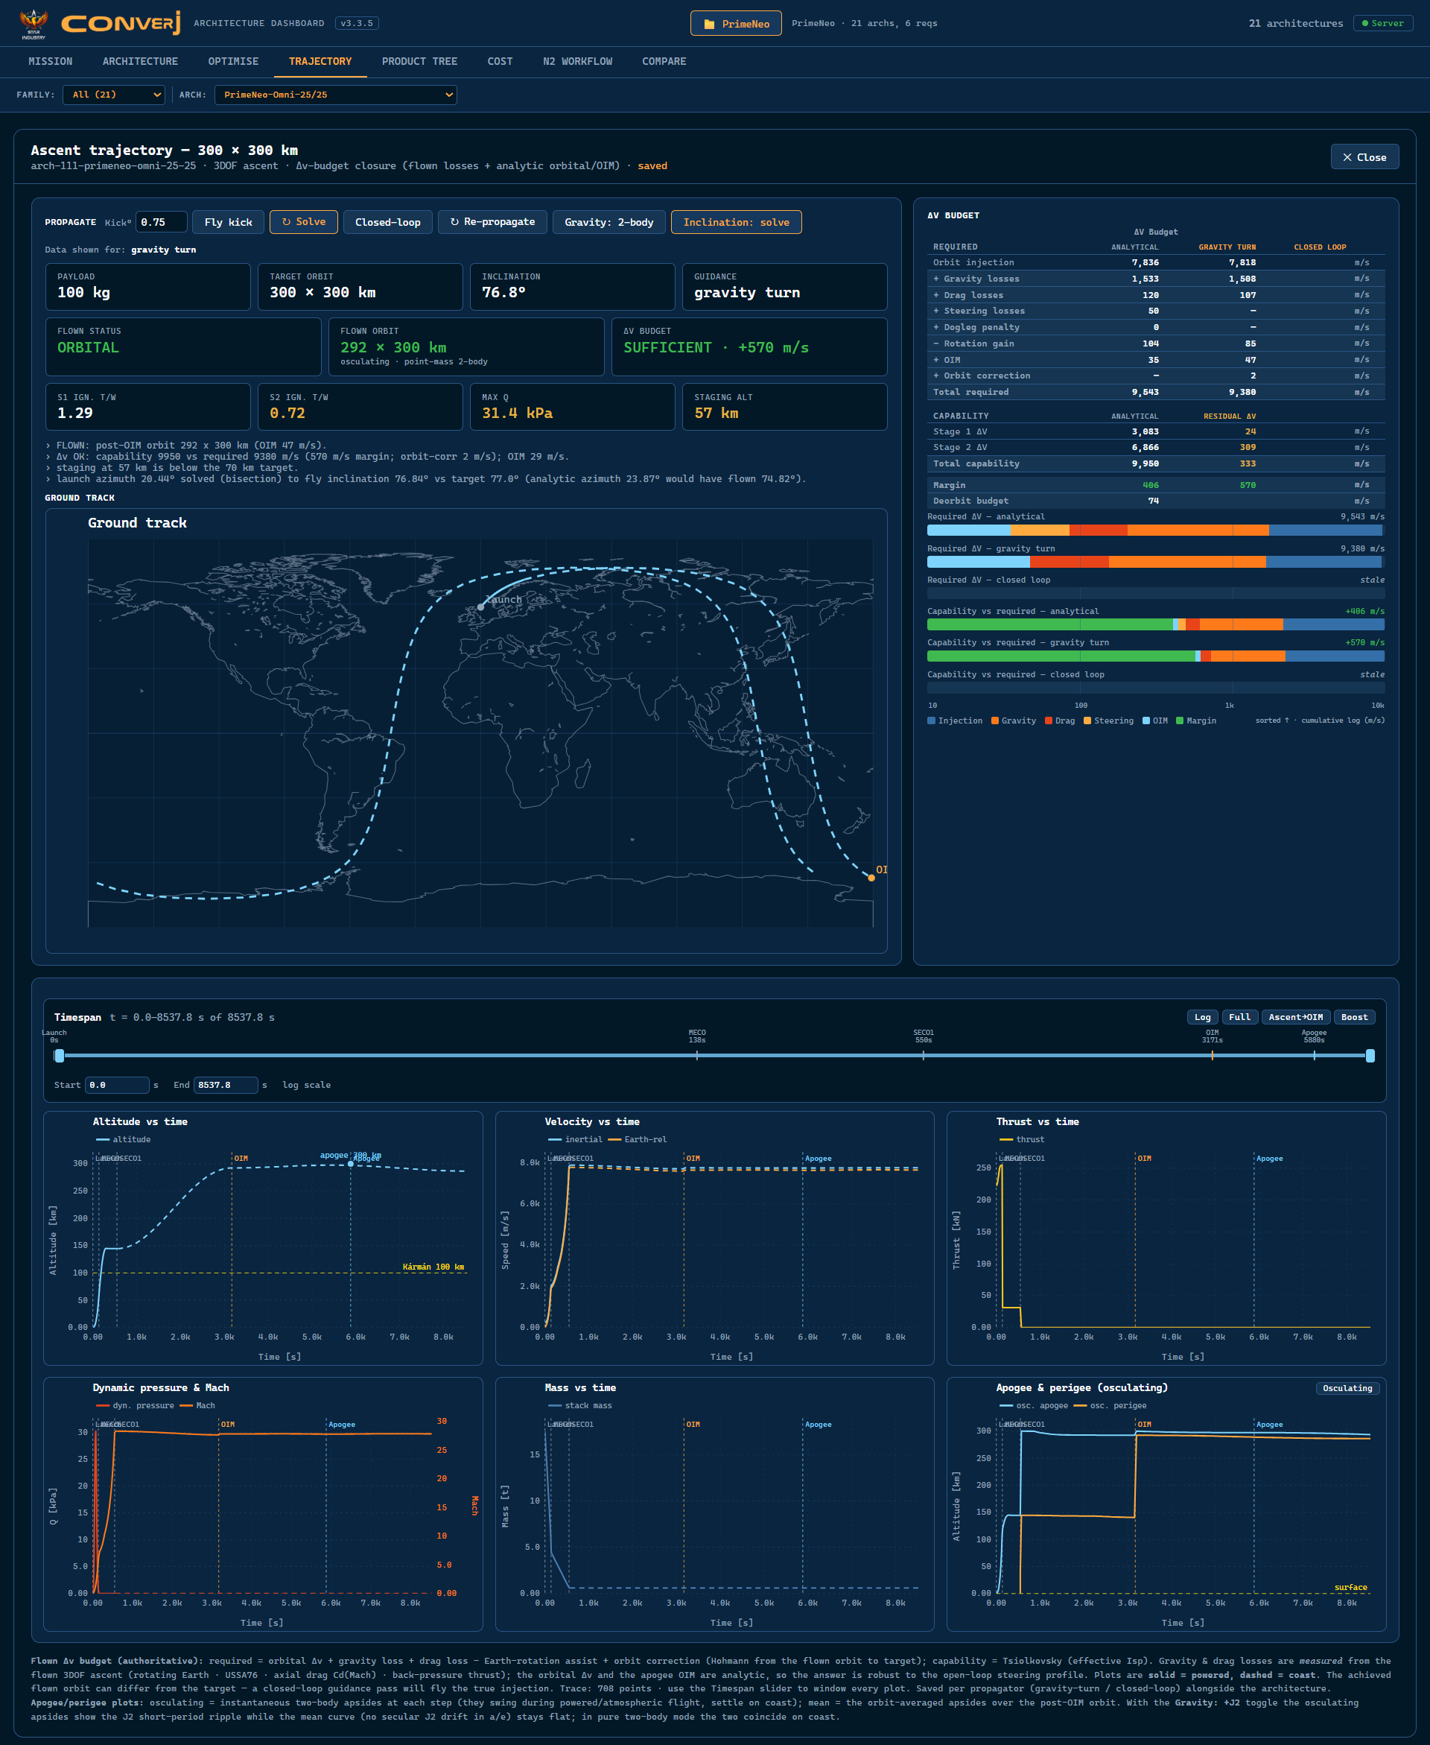Toggle Log timespan scale

pyautogui.click(x=1203, y=1017)
